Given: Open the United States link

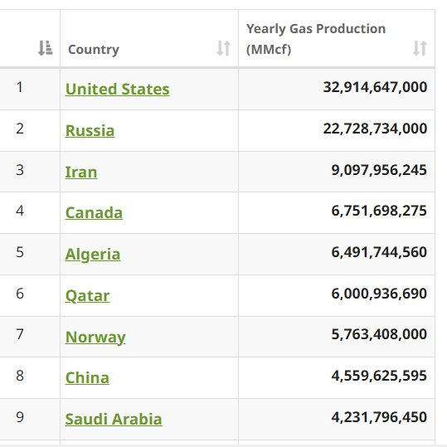Looking at the screenshot, I should (118, 89).
